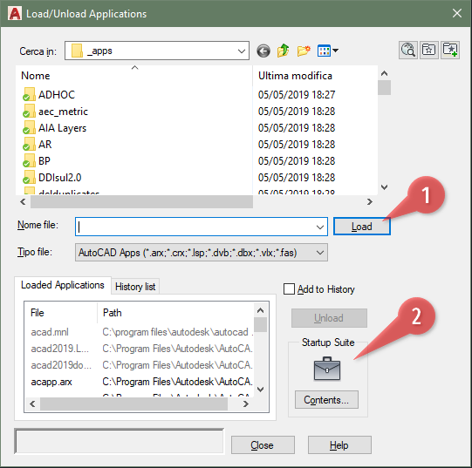
Task: Open the Nome file dropdown arrow
Action: 320,227
